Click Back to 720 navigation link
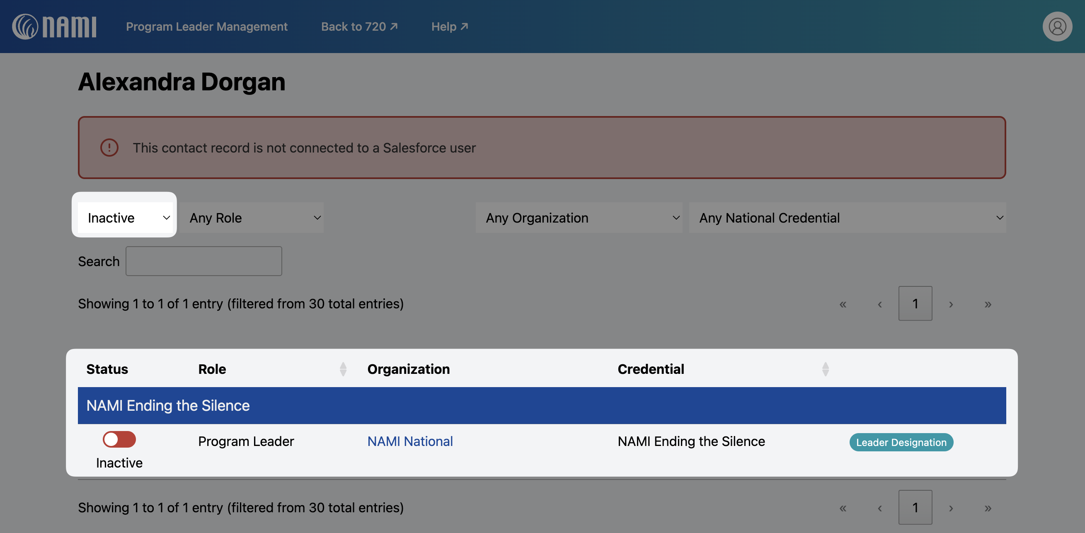 [359, 27]
